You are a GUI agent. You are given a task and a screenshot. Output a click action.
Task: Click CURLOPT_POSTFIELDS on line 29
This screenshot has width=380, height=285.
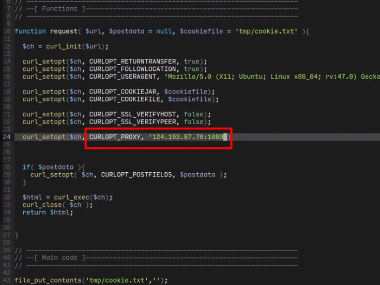pos(136,175)
